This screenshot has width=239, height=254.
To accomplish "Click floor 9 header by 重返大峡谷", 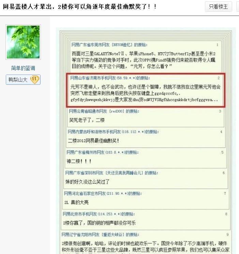I will [x=100, y=235].
